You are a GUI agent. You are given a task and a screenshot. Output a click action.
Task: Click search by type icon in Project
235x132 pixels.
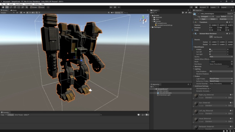tap(183, 13)
